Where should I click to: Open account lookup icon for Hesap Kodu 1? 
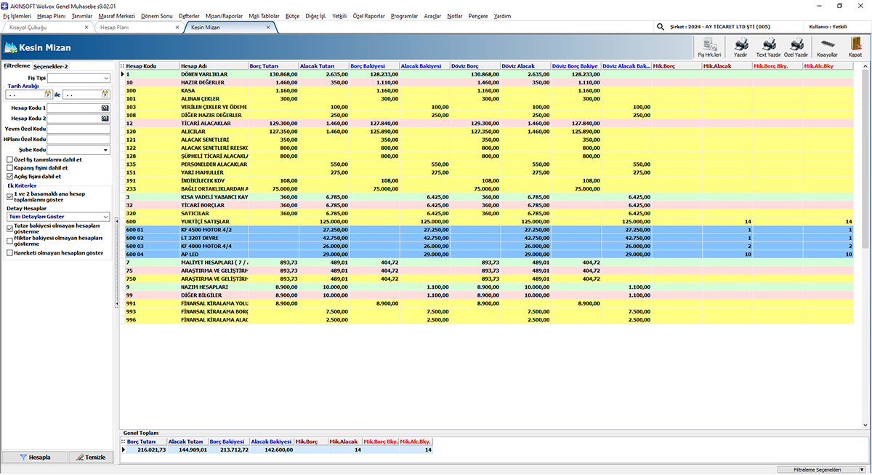click(105, 108)
